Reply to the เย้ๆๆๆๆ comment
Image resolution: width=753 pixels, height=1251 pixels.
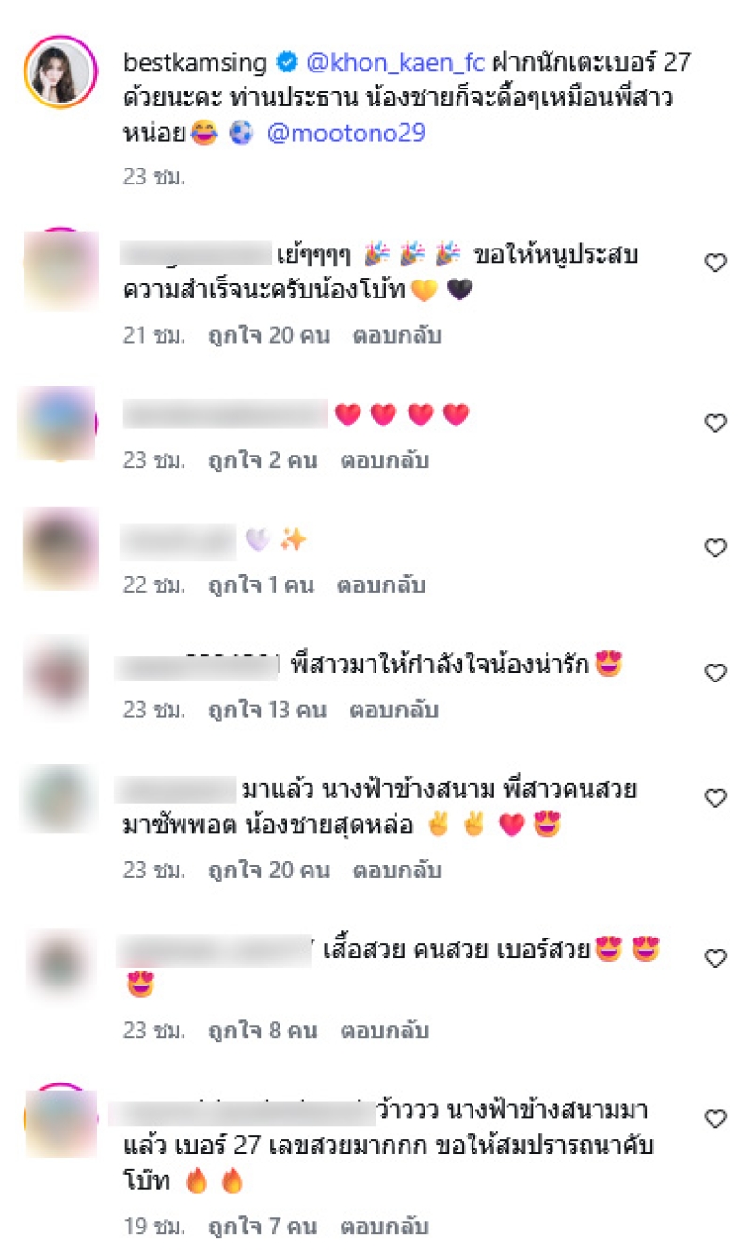click(397, 335)
